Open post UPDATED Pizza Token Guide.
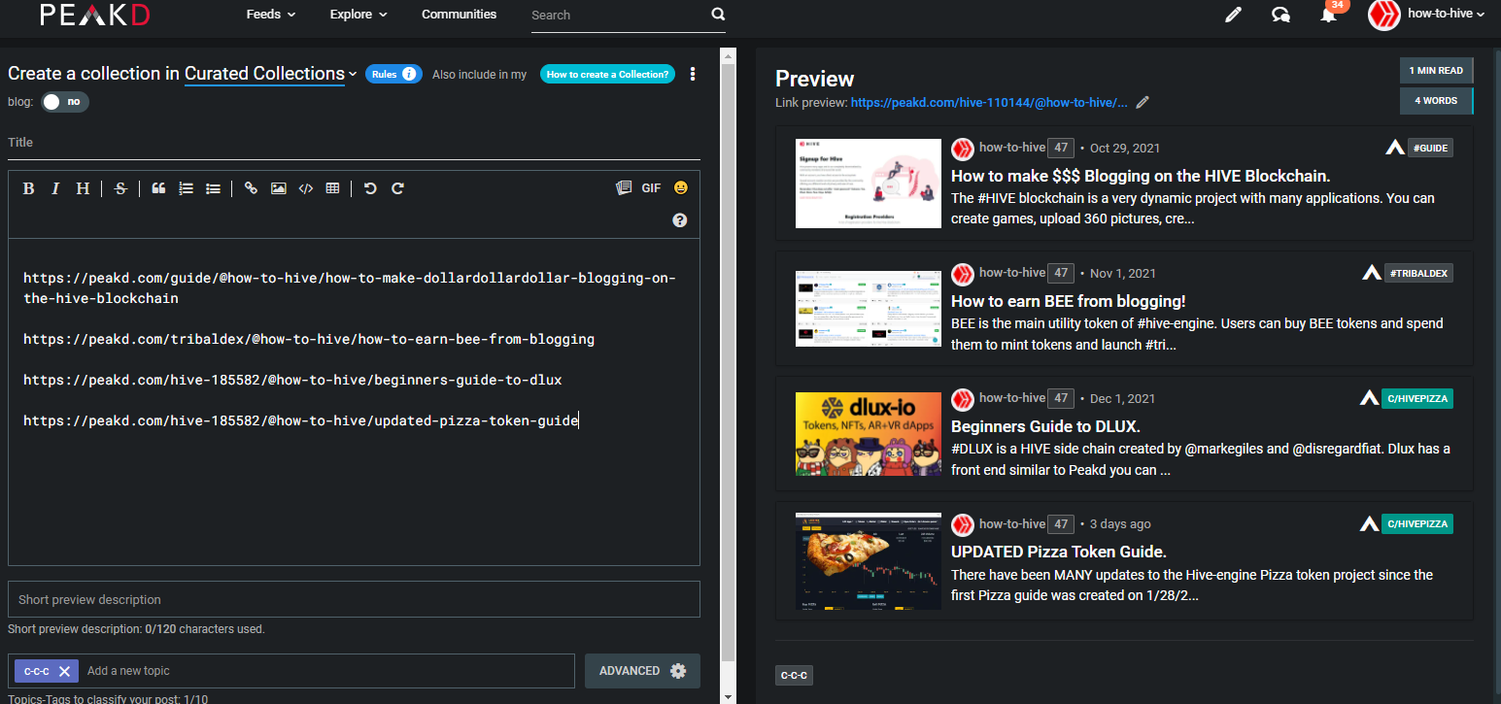The width and height of the screenshot is (1501, 704). (x=1059, y=552)
